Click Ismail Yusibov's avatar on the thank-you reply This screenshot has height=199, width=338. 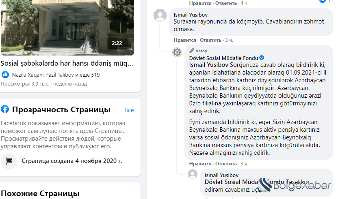click(x=193, y=174)
